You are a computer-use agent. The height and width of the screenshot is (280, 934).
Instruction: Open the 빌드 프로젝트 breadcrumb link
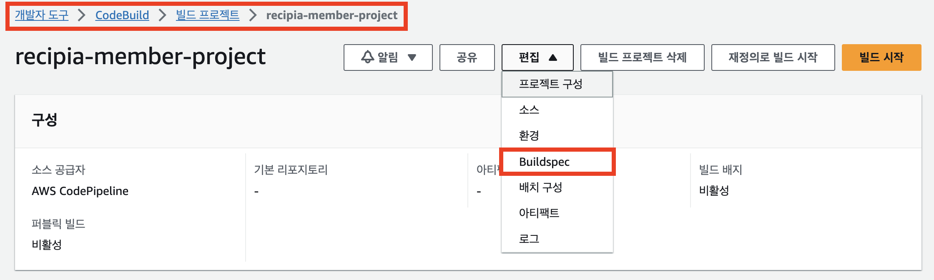[x=207, y=15]
